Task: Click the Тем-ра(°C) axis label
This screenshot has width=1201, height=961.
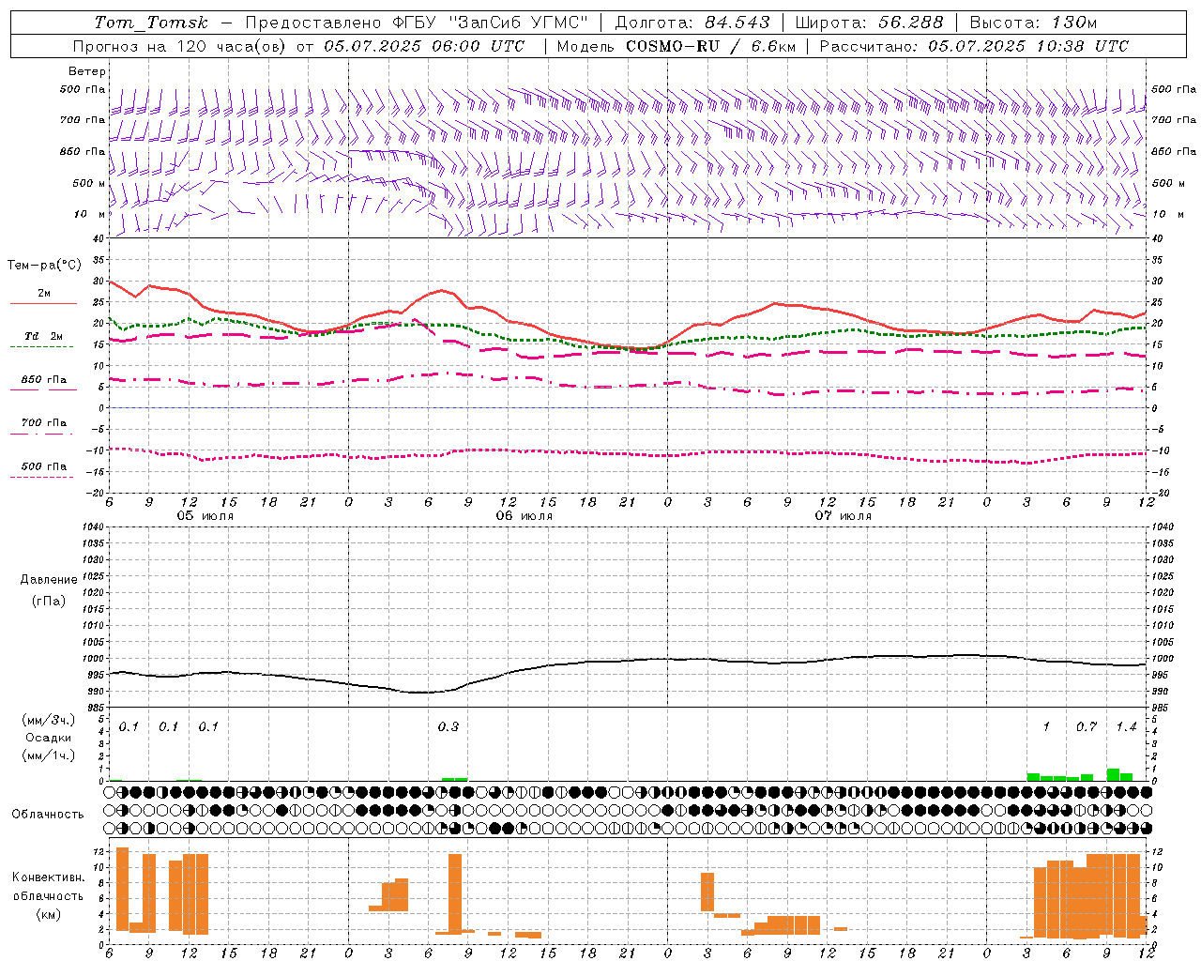Action: pos(44,266)
